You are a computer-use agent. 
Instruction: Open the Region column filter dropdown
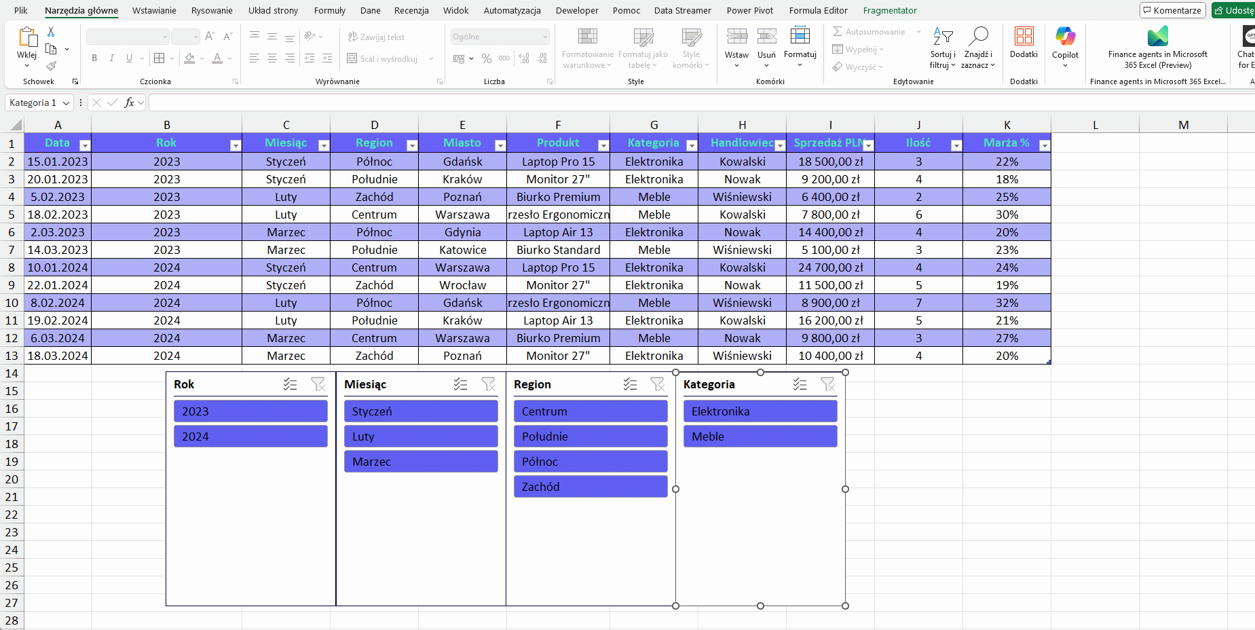[411, 145]
